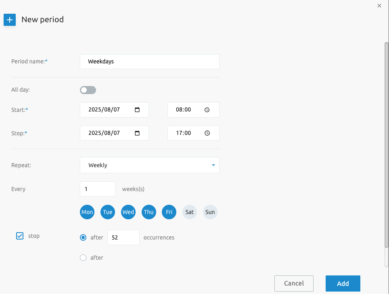Open the Stop date calendar picker icon
The width and height of the screenshot is (389, 294).
click(x=137, y=133)
